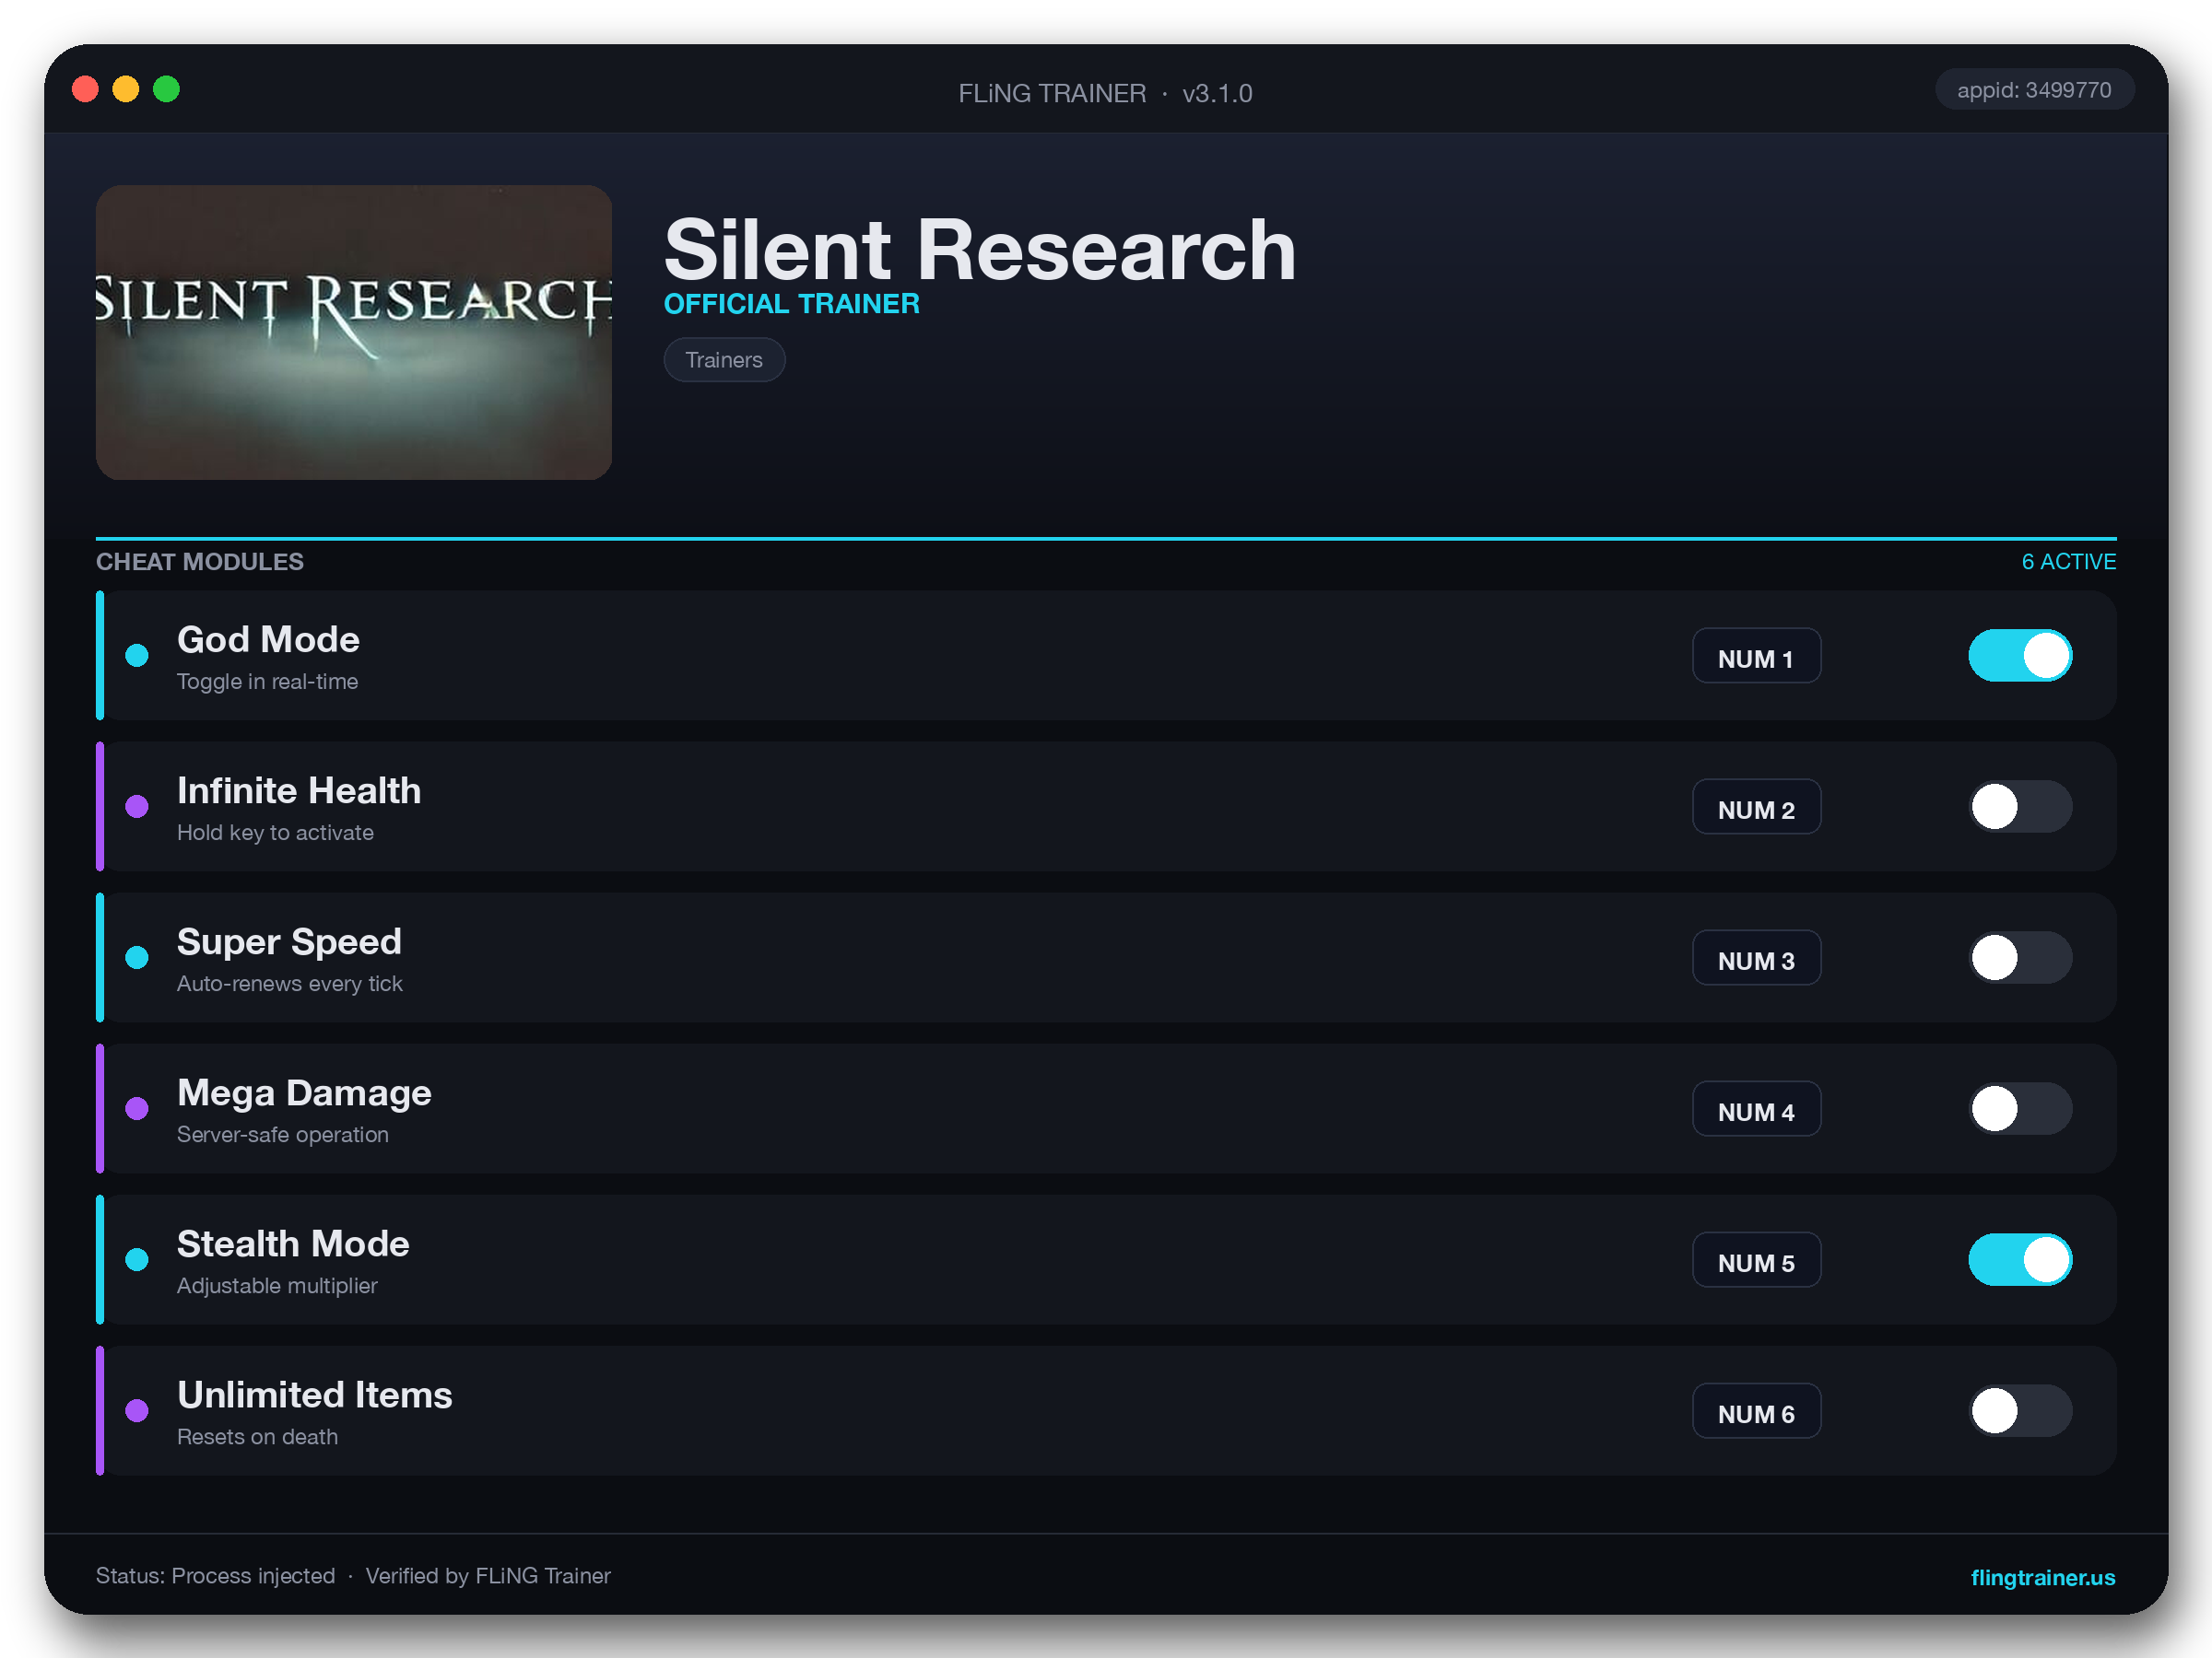Click the Super Speed title text

pyautogui.click(x=289, y=941)
